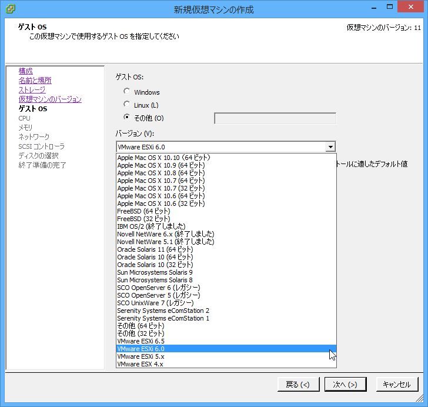Choose Apple Mac OS X 10.10 (64 ビット)

(x=226, y=158)
